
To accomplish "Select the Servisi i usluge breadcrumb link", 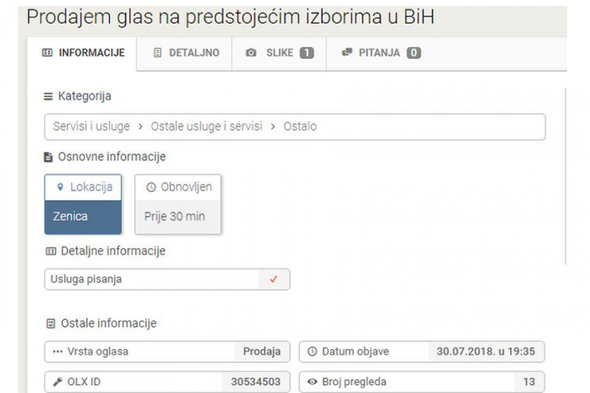I will (91, 127).
